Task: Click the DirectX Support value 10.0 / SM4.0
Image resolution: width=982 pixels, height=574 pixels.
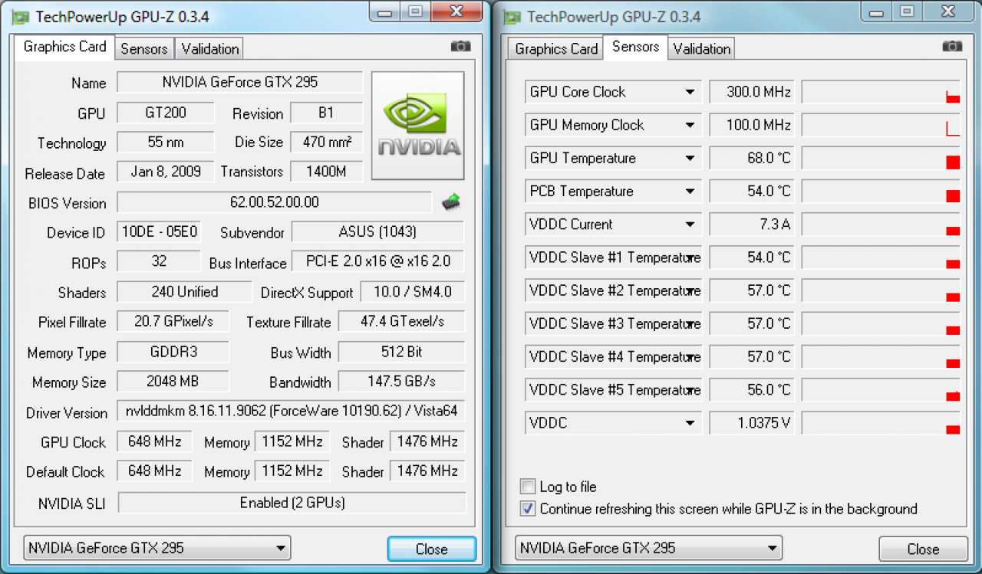Action: point(412,291)
